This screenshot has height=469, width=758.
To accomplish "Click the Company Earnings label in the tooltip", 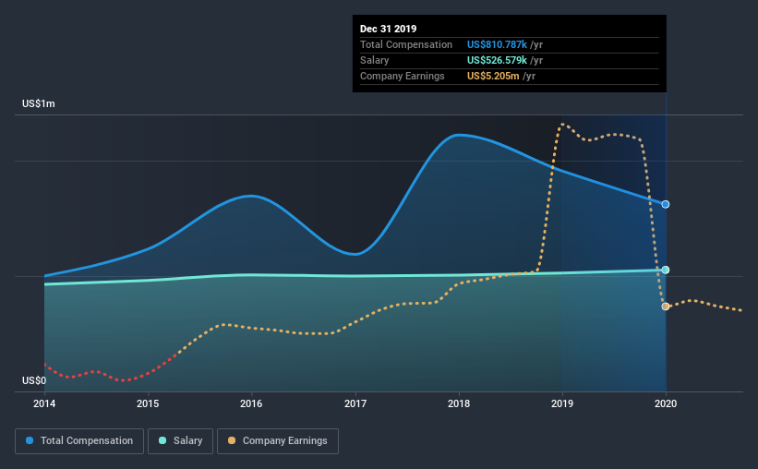I will (403, 76).
